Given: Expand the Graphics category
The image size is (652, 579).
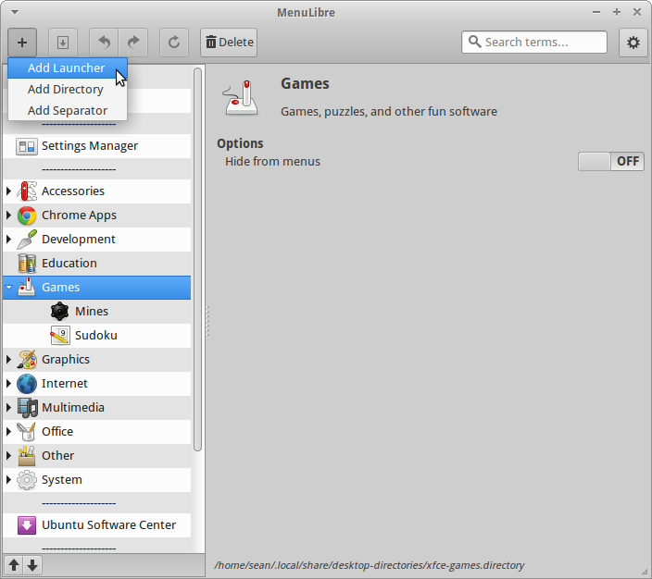Looking at the screenshot, I should coord(8,360).
